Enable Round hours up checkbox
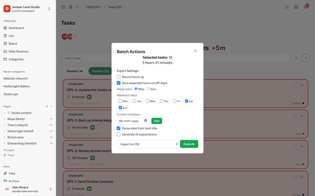 coord(119,77)
